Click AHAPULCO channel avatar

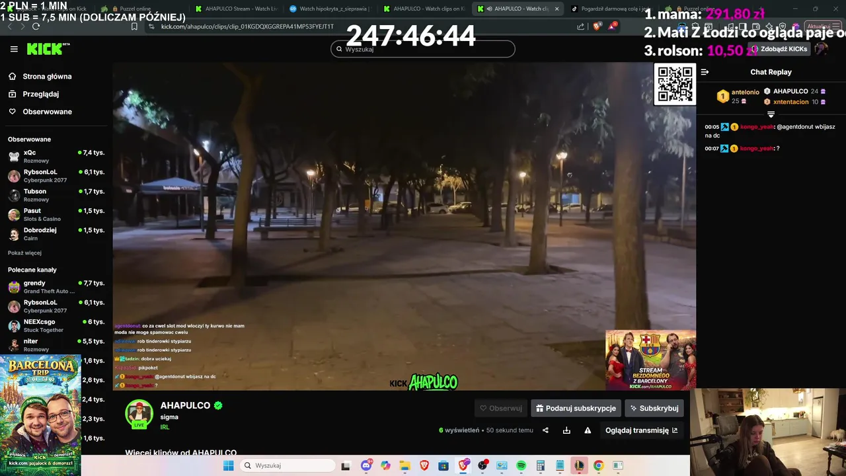click(x=139, y=414)
